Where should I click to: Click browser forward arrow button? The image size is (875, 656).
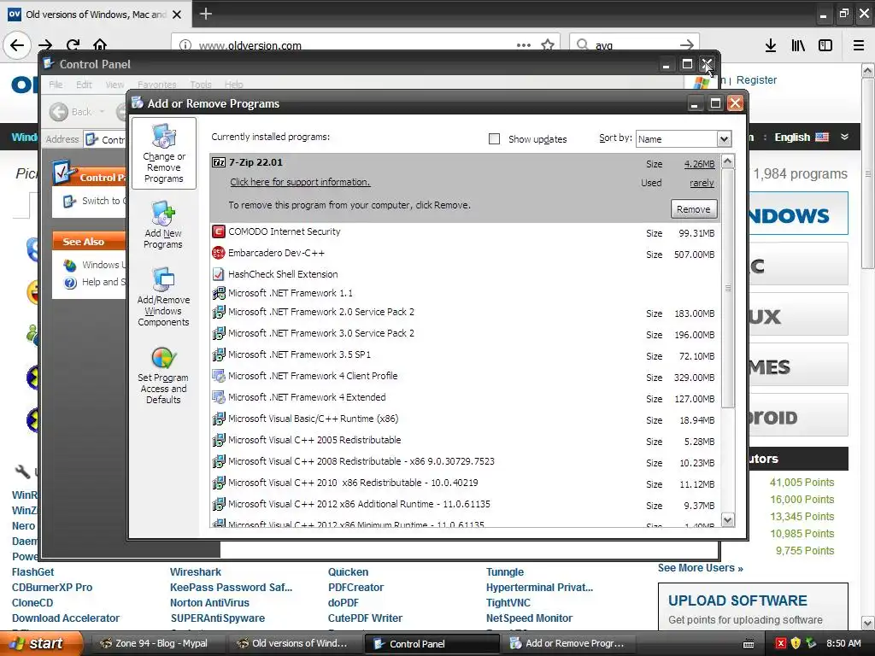[x=45, y=44]
